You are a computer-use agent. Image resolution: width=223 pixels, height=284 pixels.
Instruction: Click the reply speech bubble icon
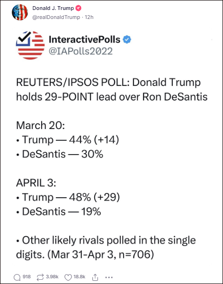[17, 277]
